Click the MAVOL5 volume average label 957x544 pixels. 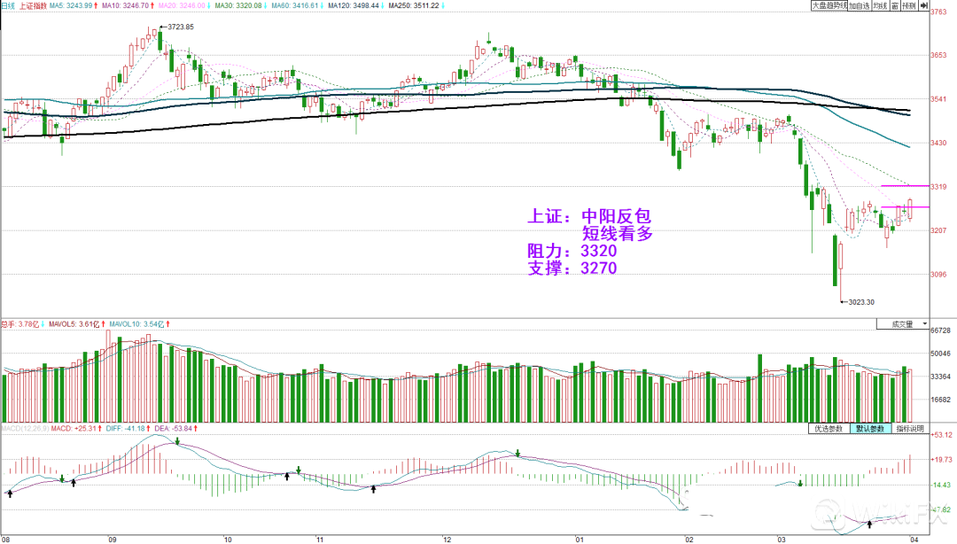[x=63, y=324]
